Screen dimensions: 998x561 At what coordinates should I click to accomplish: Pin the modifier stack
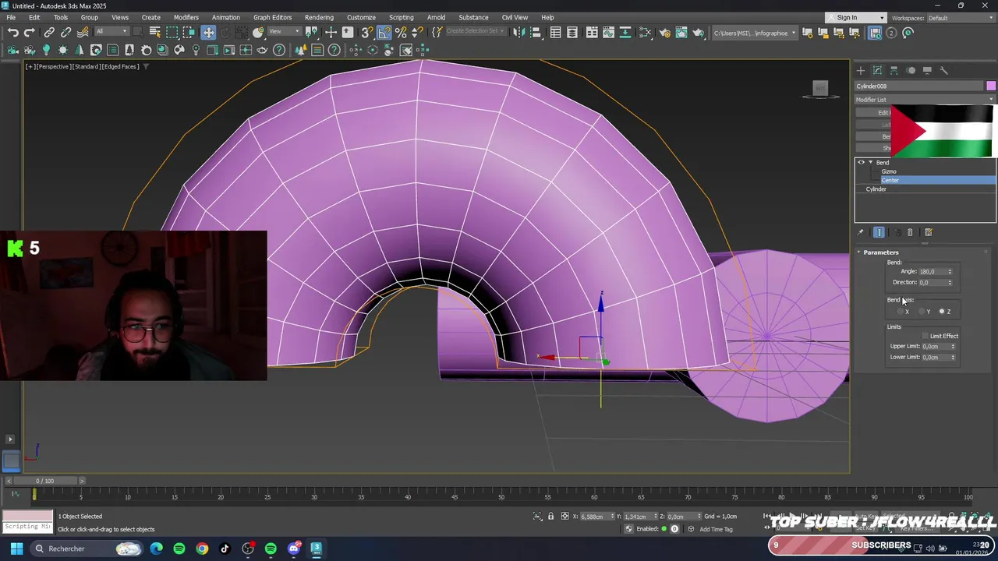pos(861,232)
